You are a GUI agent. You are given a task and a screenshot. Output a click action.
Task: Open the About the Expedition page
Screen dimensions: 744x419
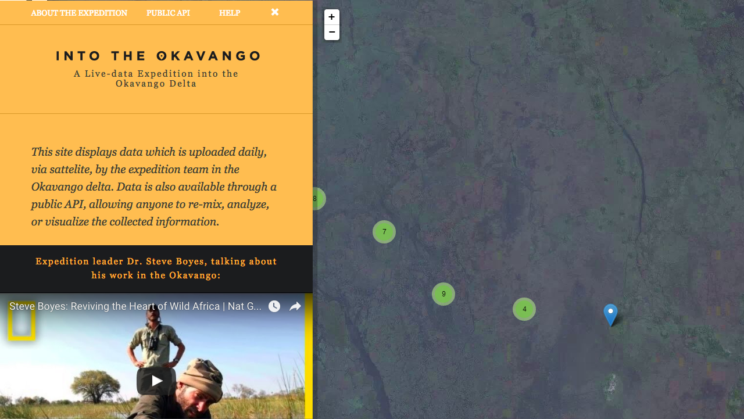pos(79,13)
